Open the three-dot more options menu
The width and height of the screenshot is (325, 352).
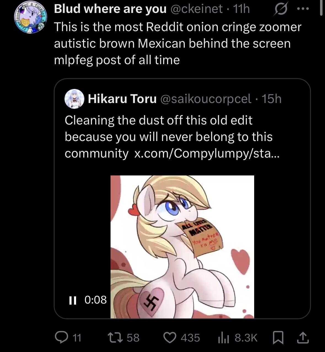coord(303,9)
